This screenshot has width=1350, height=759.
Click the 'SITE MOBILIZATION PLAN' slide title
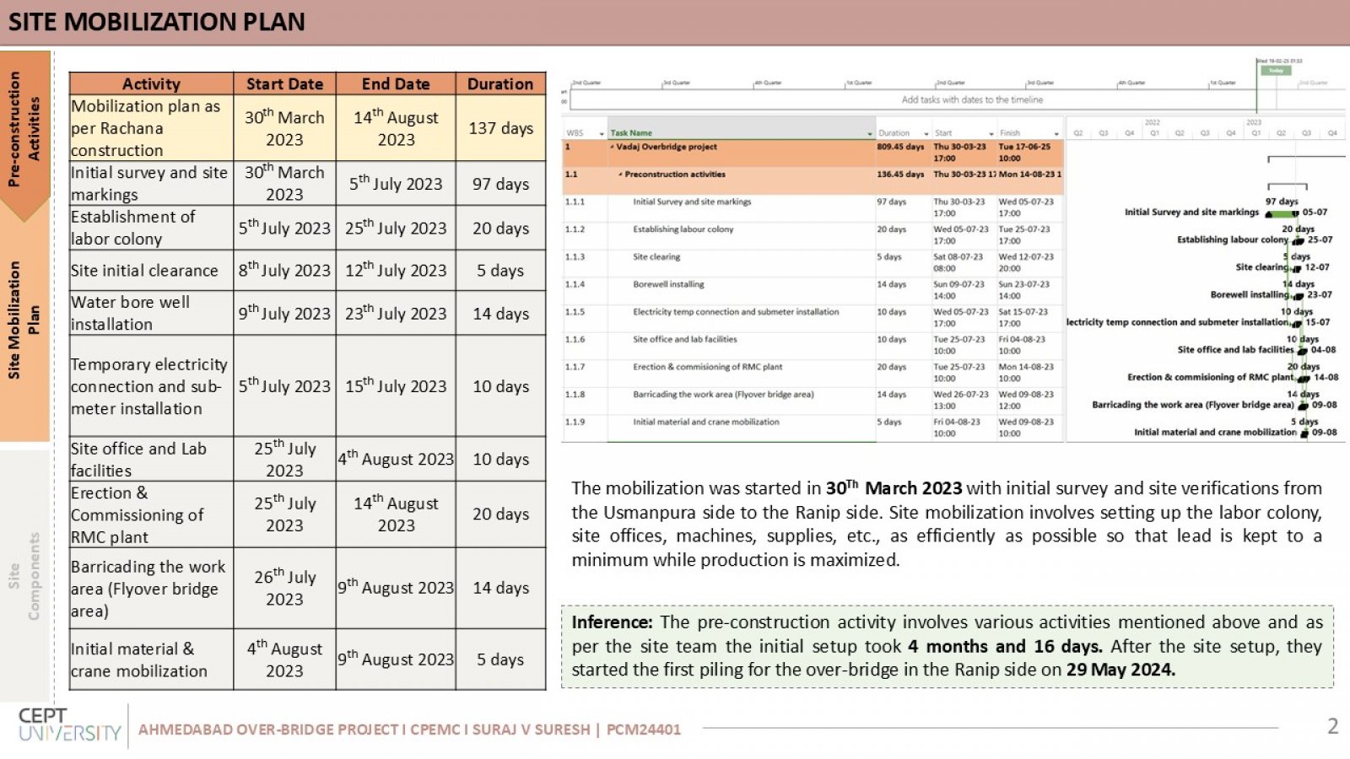157,22
